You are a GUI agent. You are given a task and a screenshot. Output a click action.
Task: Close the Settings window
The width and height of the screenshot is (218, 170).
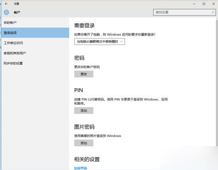coord(214,4)
